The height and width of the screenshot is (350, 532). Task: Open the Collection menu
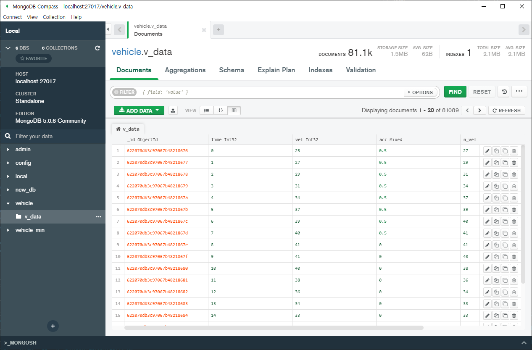(x=54, y=17)
